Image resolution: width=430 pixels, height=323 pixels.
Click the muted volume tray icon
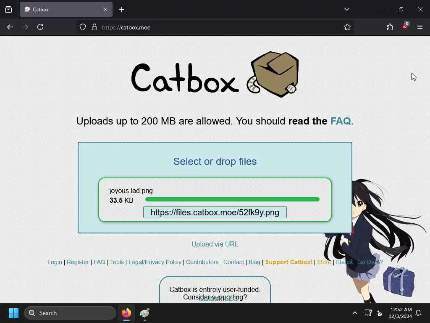coord(379,313)
